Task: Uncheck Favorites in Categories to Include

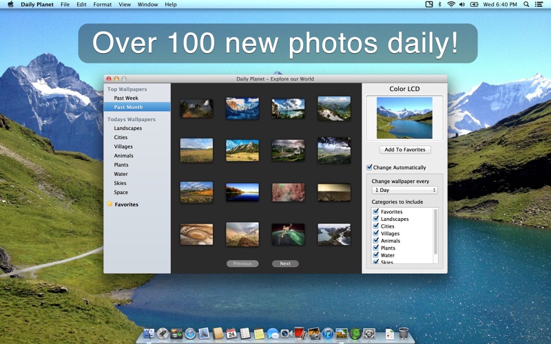Action: (375, 211)
